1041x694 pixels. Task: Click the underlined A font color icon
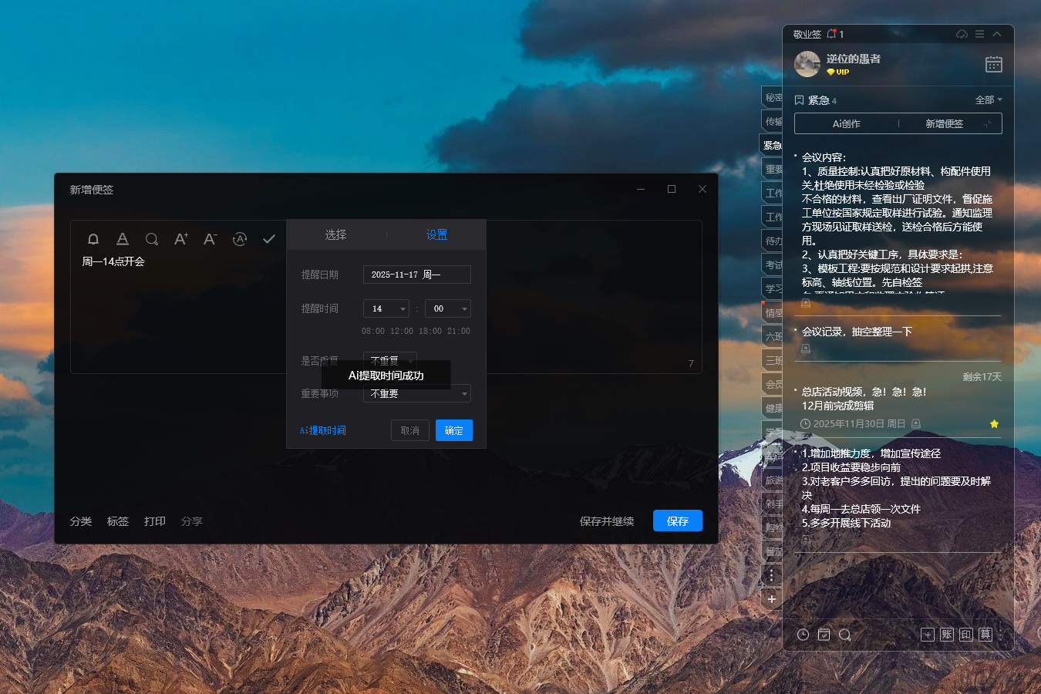[122, 239]
